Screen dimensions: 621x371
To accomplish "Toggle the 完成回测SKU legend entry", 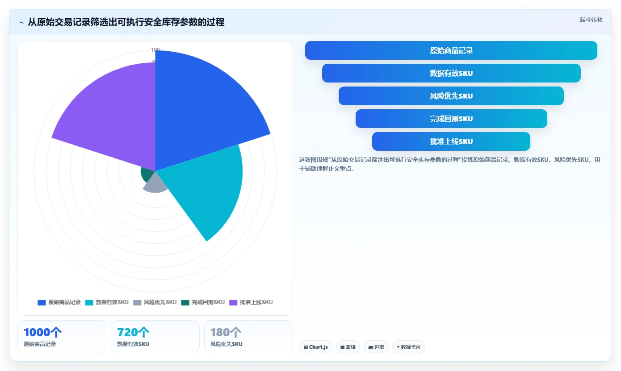I will coord(203,302).
